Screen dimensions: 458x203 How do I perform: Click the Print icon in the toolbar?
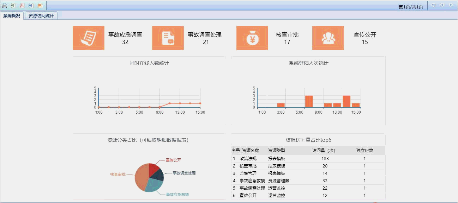[x=5, y=5]
